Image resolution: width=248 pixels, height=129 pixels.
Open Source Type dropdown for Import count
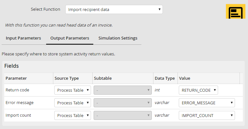72,115
